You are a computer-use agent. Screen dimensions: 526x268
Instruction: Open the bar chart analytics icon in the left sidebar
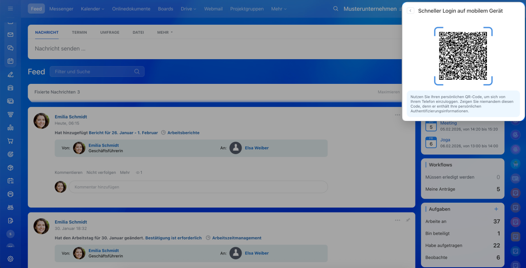click(10, 127)
